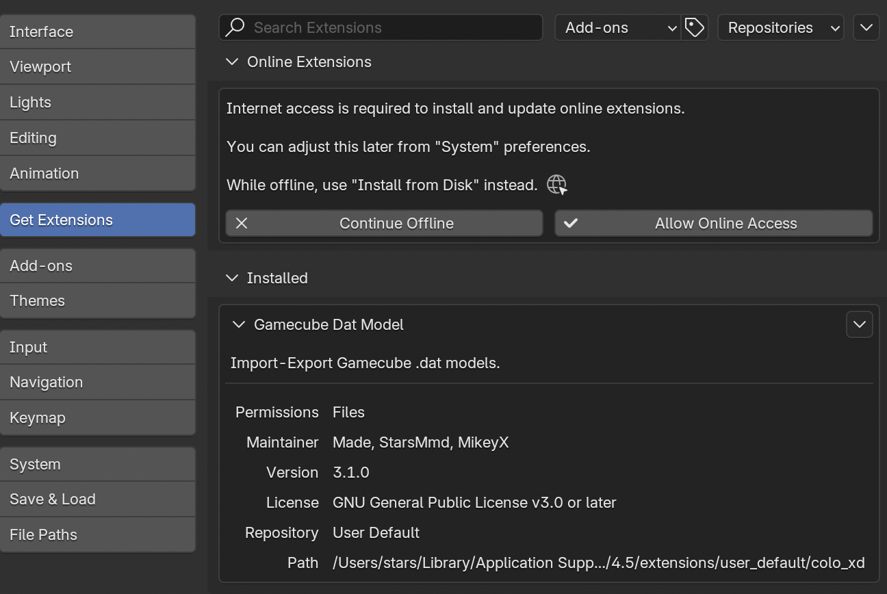The width and height of the screenshot is (887, 594).
Task: Open the Animation preferences tab
Action: [98, 174]
